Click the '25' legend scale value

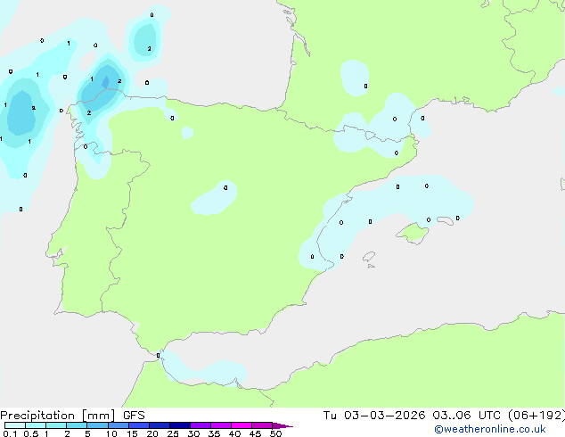point(173,433)
